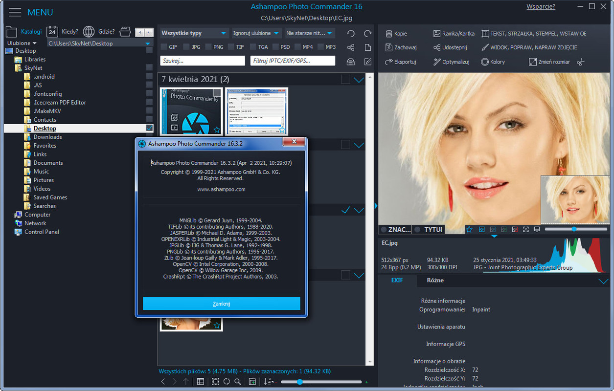
Task: Rotate image right with clockwise arrow
Action: pos(368,33)
